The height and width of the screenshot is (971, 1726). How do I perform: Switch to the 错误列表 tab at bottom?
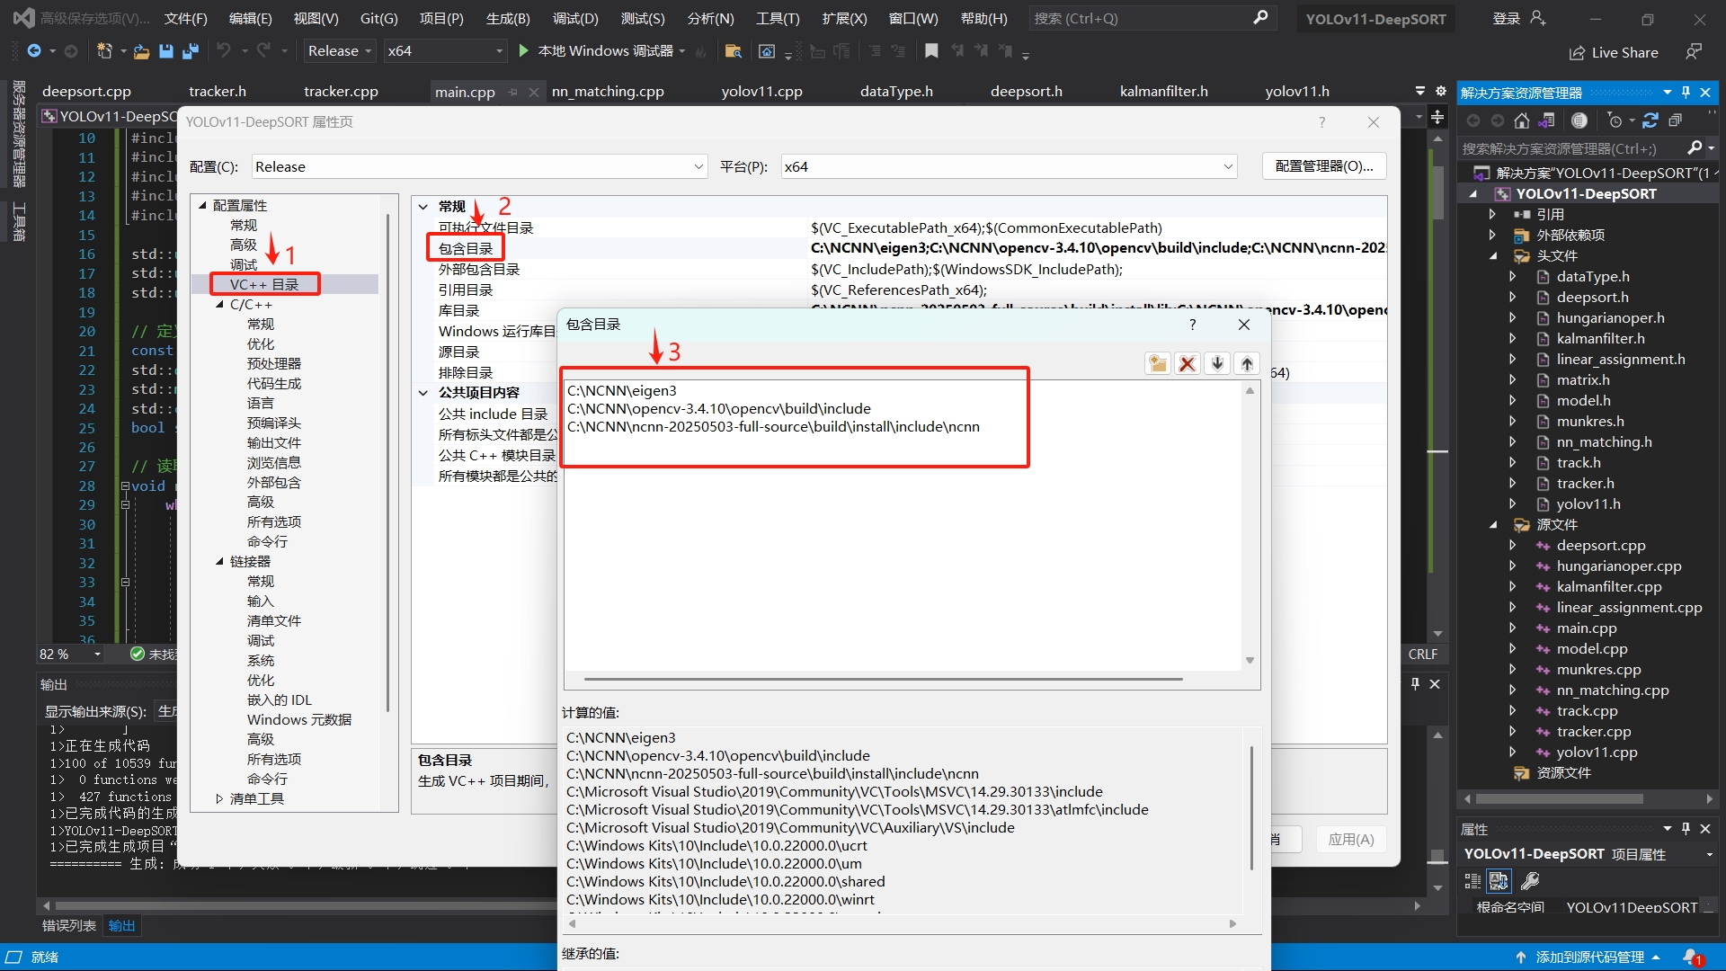click(69, 926)
